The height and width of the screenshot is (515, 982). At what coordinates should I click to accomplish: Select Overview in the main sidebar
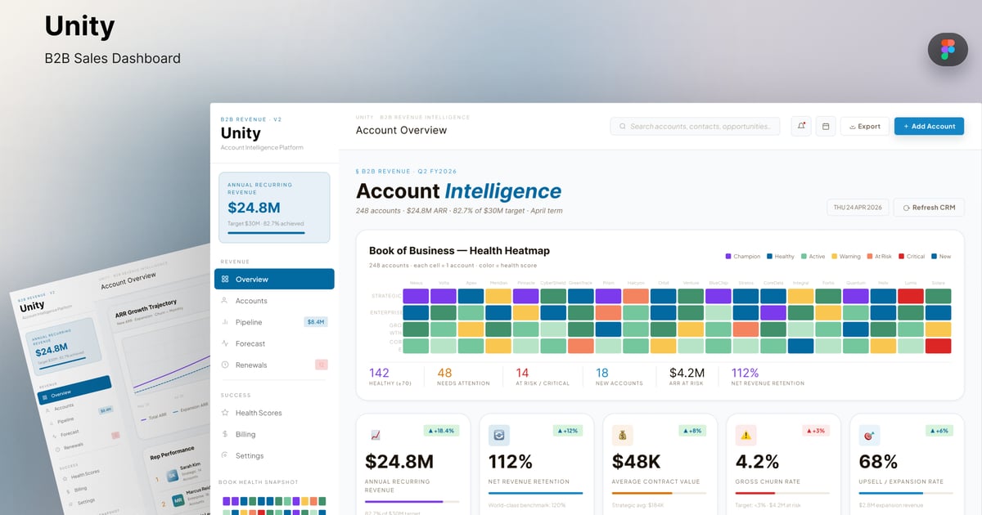[274, 279]
